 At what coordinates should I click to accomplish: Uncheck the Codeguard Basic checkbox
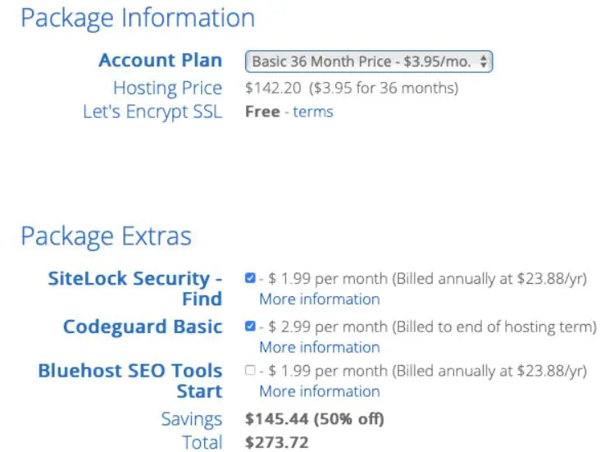pyautogui.click(x=250, y=326)
